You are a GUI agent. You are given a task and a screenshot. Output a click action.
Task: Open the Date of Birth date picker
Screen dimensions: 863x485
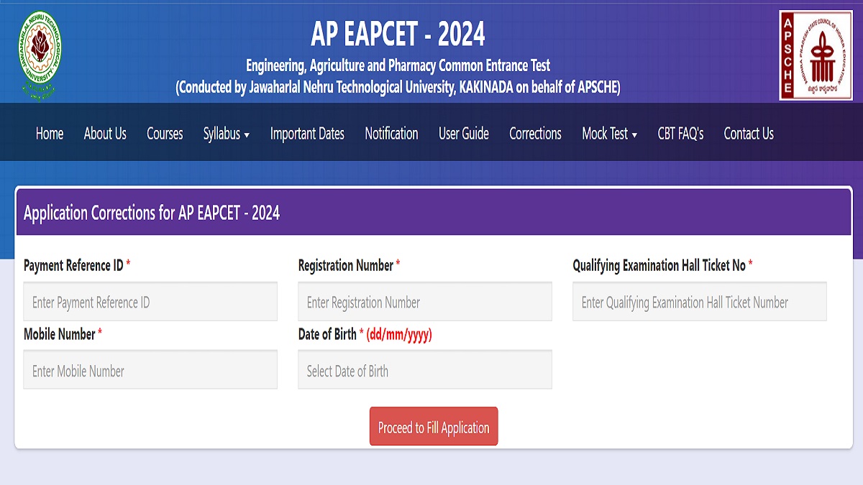tap(424, 369)
